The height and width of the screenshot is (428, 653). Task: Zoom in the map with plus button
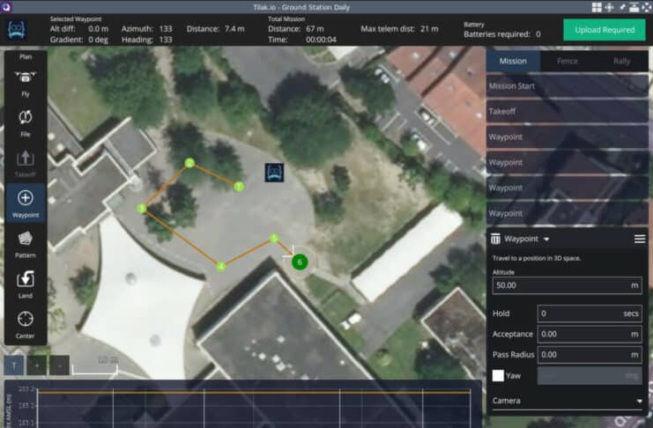[x=37, y=365]
